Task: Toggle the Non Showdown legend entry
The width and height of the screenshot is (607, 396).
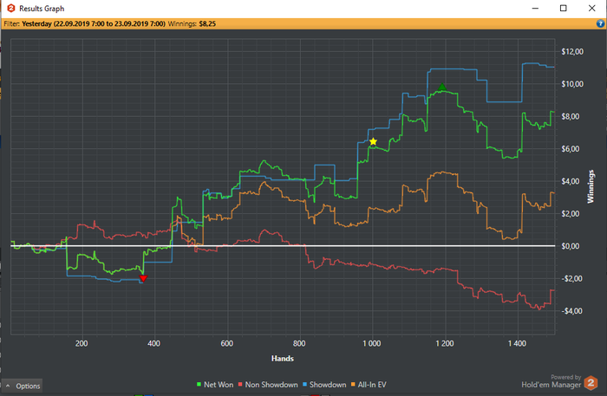Action: click(x=268, y=385)
